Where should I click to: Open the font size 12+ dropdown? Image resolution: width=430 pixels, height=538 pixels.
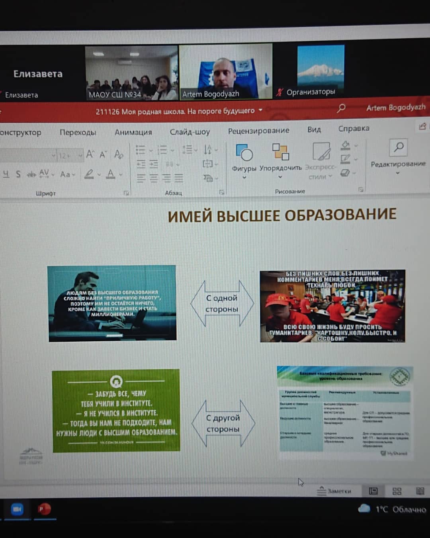point(81,155)
